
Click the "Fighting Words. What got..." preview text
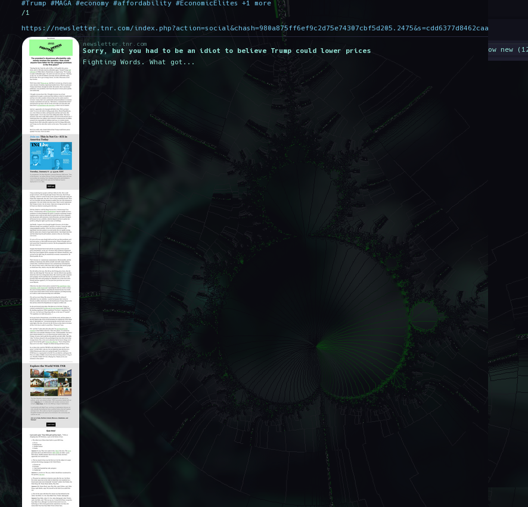[137, 62]
